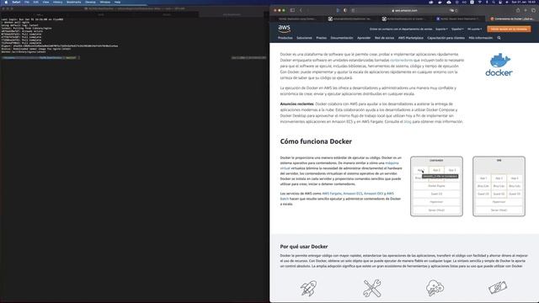Follow the Amazon EKS link
This screenshot has height=303, width=539.
[x=373, y=194]
